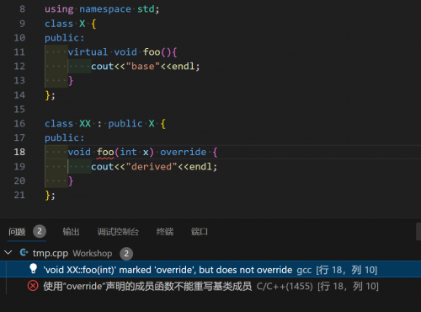This screenshot has height=312, width=421.
Task: Click line number 18 in the gutter
Action: click(19, 152)
